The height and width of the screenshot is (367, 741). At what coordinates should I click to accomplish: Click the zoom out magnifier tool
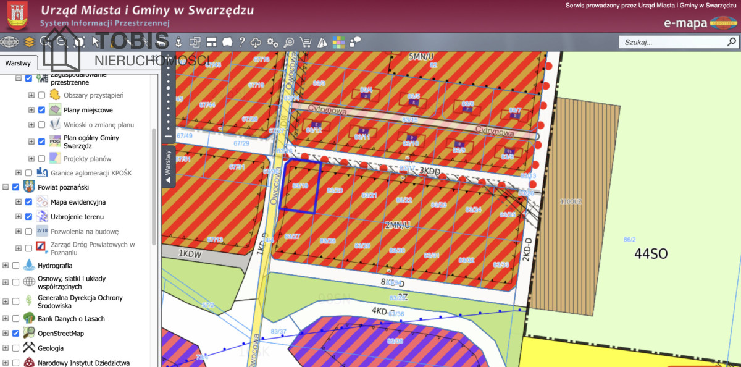click(62, 42)
